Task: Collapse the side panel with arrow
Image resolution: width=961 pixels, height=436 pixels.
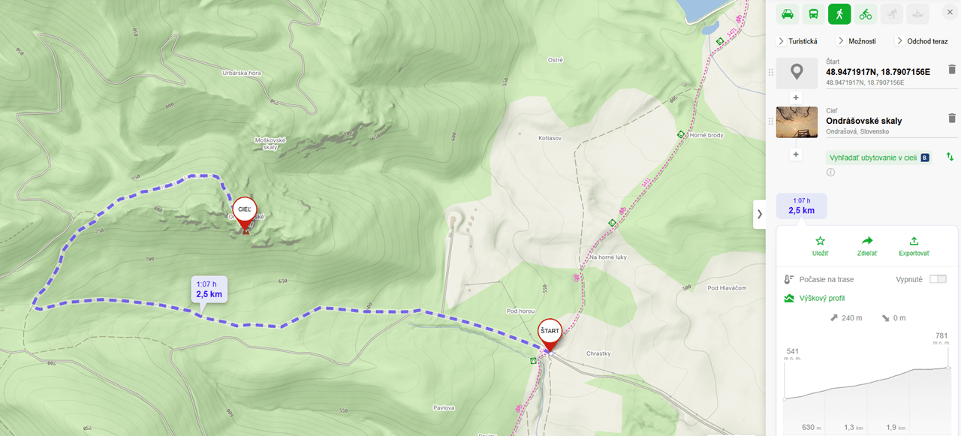Action: [759, 214]
